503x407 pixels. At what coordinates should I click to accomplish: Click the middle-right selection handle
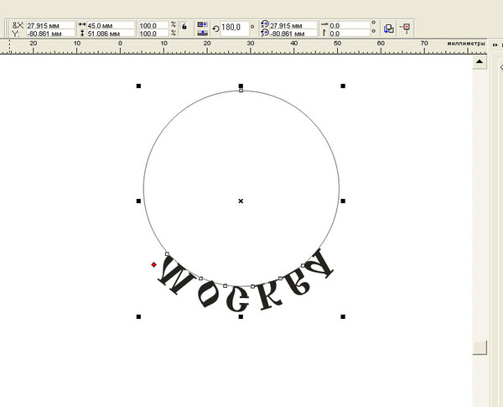point(343,201)
